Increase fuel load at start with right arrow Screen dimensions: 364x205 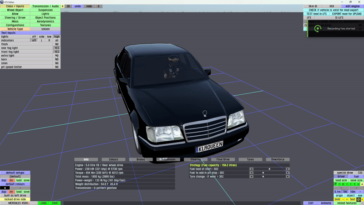(288, 169)
